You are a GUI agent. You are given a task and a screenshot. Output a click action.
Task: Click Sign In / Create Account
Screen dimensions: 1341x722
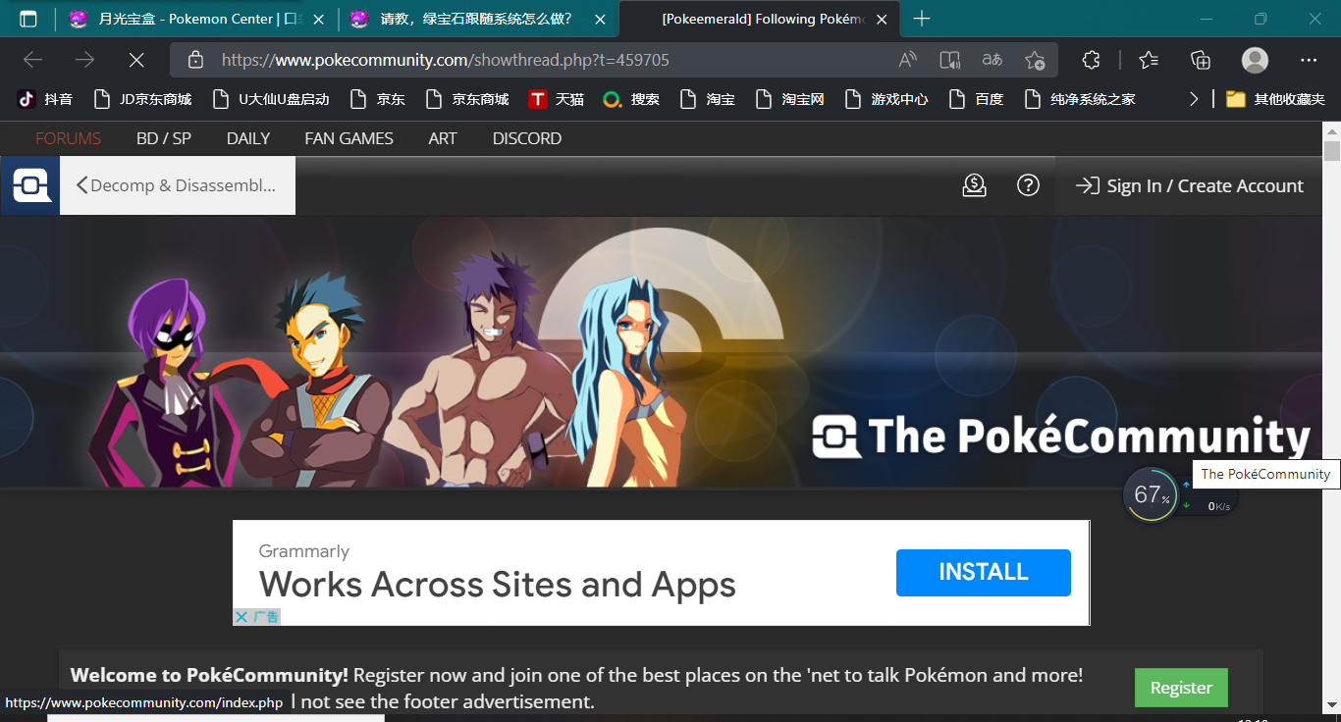(x=1189, y=185)
